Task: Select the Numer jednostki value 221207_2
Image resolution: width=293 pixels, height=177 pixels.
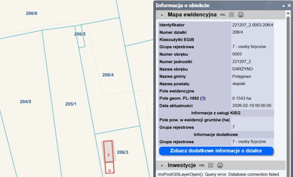Action: click(242, 62)
